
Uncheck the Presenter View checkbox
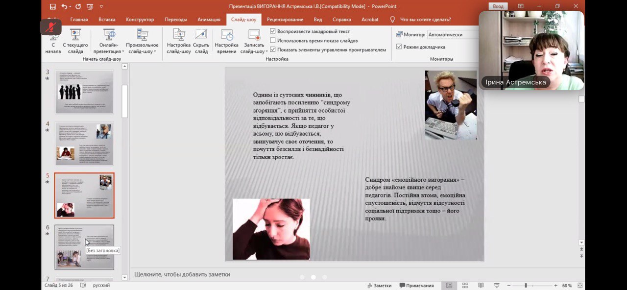pyautogui.click(x=399, y=47)
